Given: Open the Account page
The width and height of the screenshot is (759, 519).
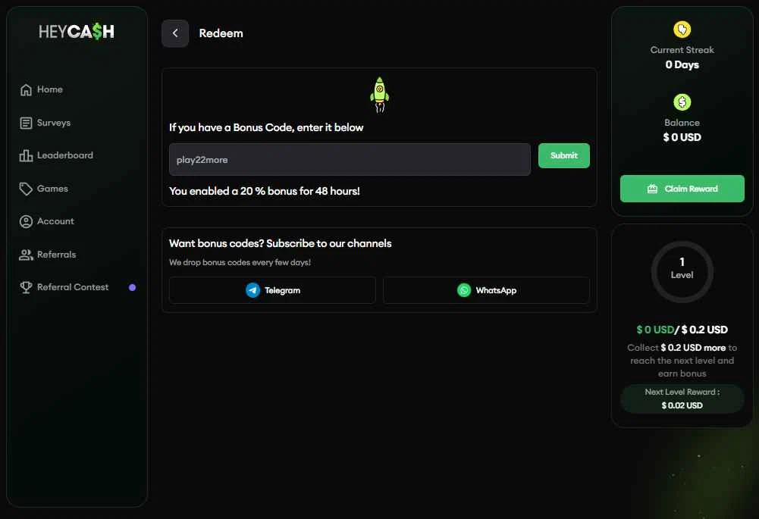Looking at the screenshot, I should coord(46,221).
